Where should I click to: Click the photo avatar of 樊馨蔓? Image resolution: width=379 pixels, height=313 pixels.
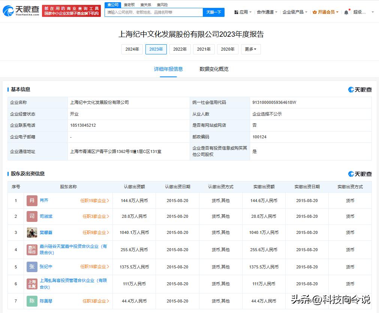[32, 232]
